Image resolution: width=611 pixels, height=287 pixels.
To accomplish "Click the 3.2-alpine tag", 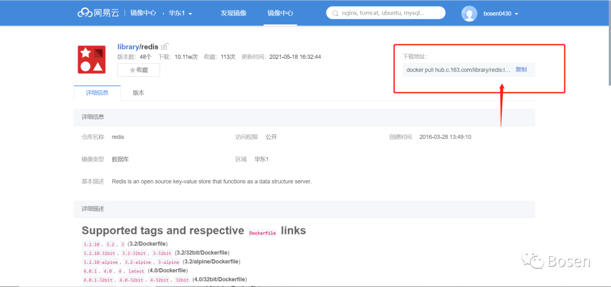I will [x=137, y=263].
